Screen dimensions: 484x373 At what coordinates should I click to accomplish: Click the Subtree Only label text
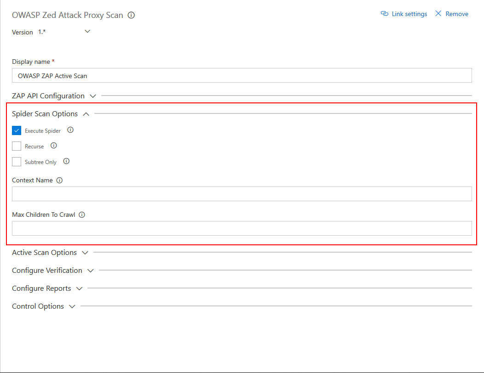tap(40, 162)
